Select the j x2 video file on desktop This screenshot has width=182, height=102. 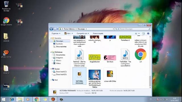pos(19,6)
